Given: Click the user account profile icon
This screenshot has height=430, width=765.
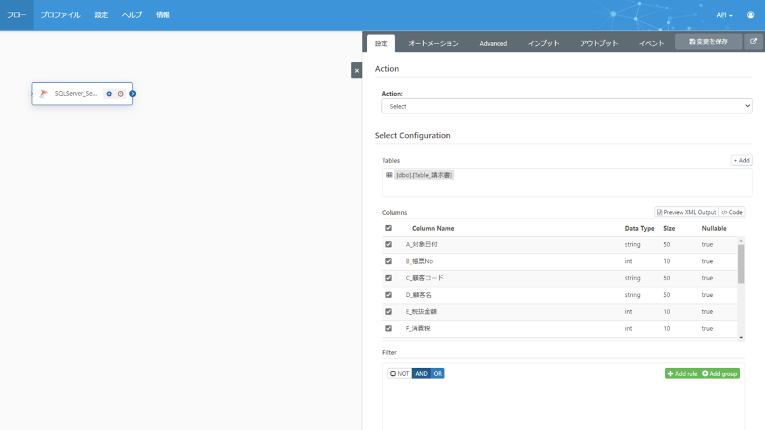Looking at the screenshot, I should [x=750, y=15].
